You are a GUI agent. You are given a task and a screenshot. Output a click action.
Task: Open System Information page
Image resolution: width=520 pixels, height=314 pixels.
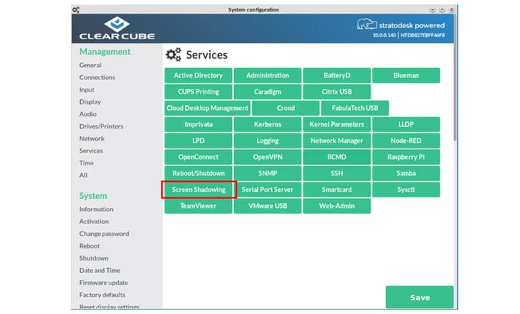point(96,209)
